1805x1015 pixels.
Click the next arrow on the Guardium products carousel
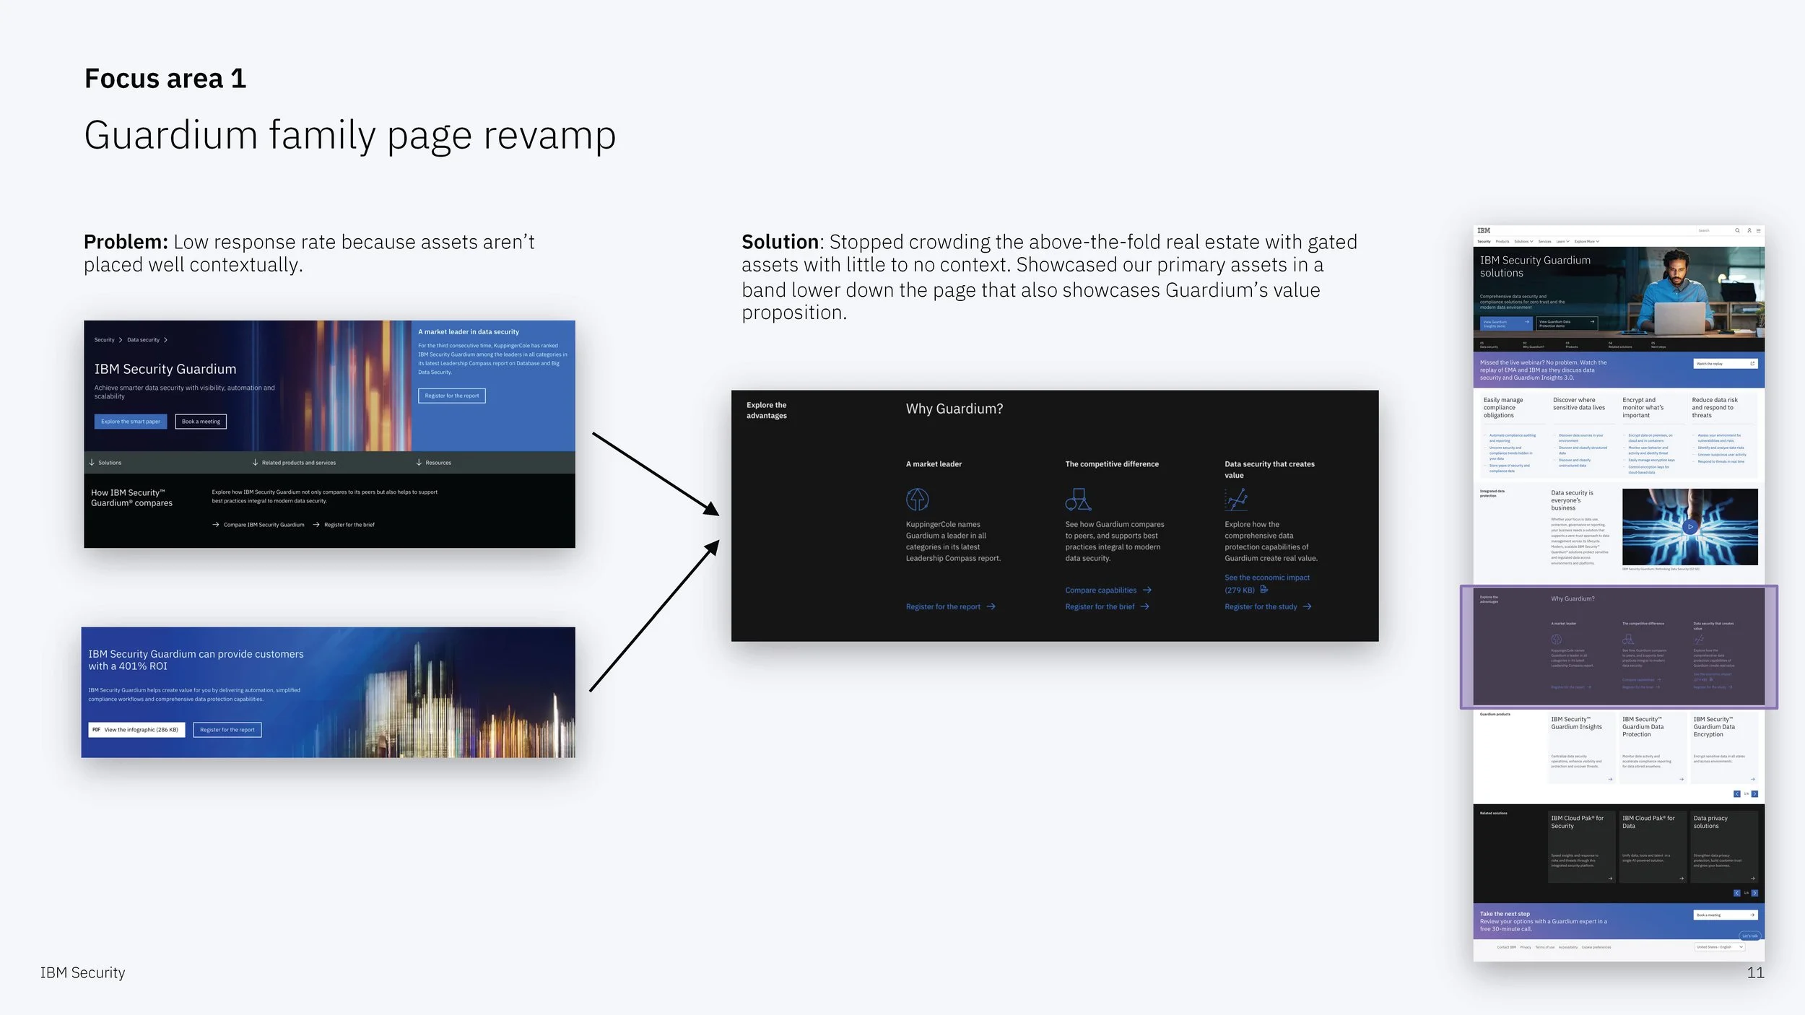coord(1754,794)
